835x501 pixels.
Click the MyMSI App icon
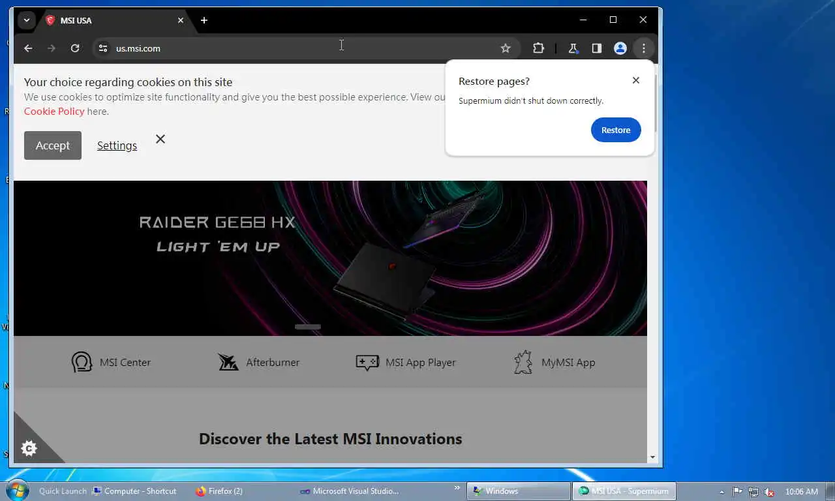point(523,362)
